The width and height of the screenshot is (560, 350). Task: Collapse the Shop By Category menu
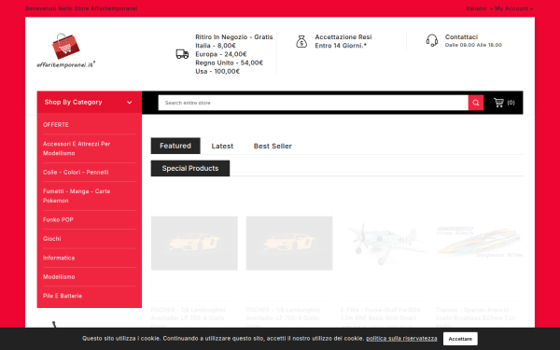90,102
